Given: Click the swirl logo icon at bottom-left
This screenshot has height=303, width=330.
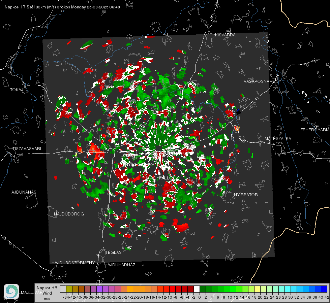Looking at the screenshot, I should [11, 292].
